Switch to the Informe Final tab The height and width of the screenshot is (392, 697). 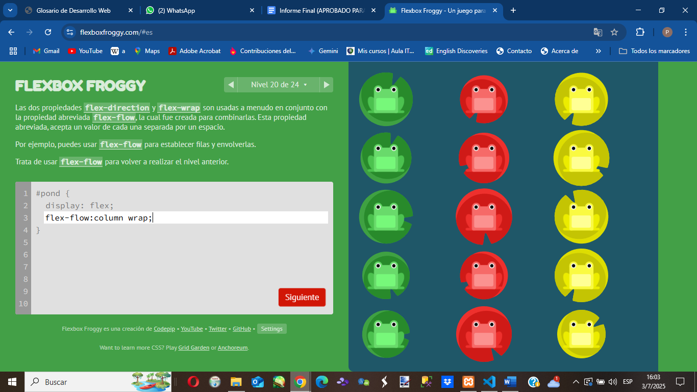(x=321, y=10)
